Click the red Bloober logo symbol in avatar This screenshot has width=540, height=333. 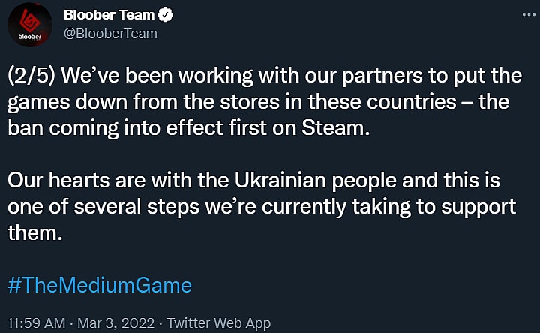coord(30,19)
